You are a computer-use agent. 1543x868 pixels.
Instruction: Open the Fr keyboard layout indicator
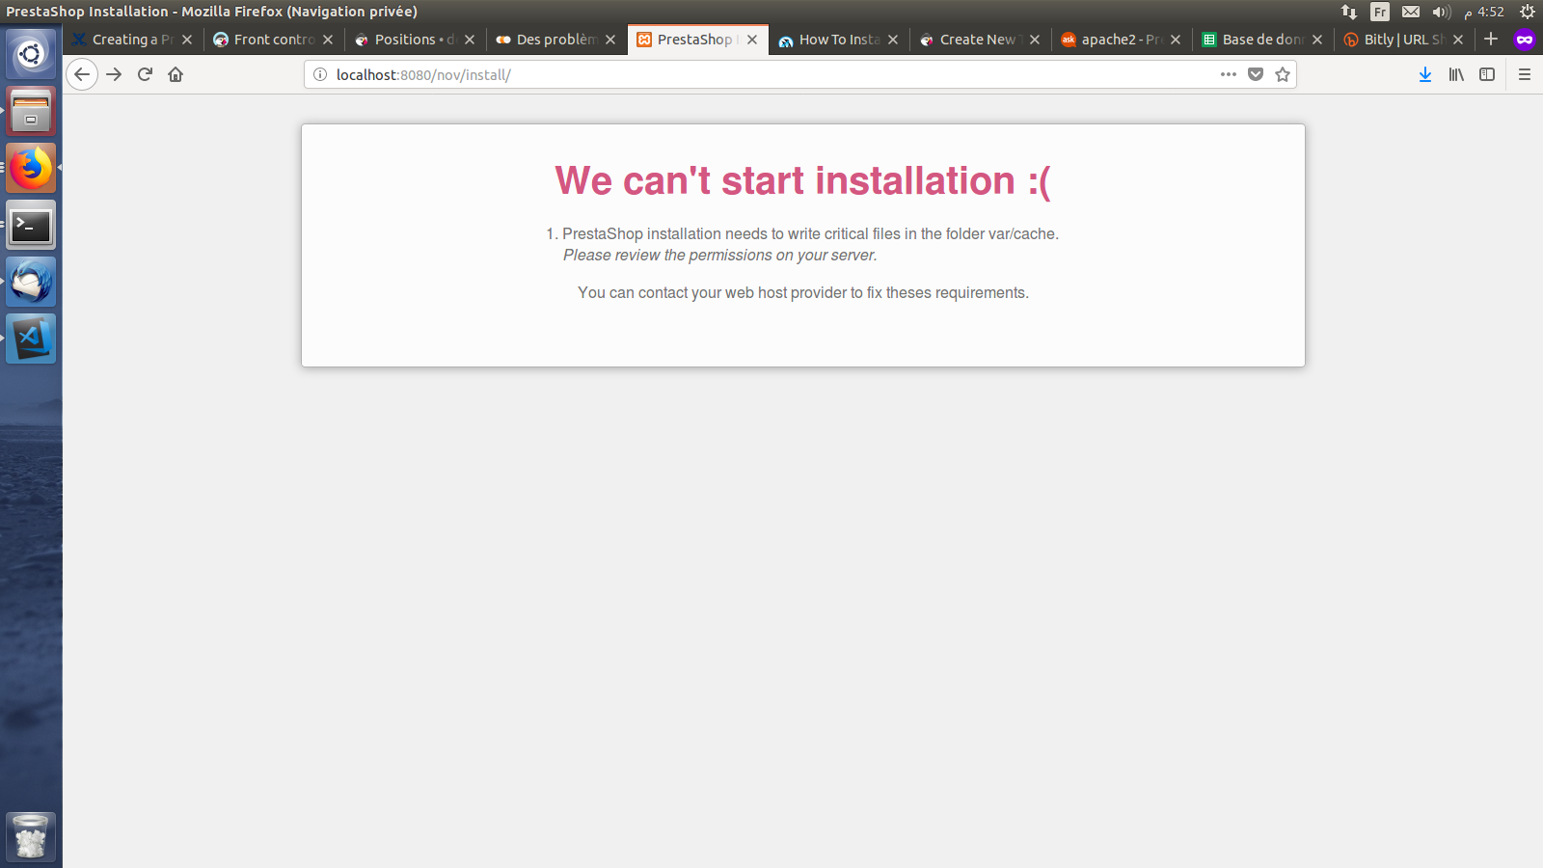pyautogui.click(x=1380, y=12)
